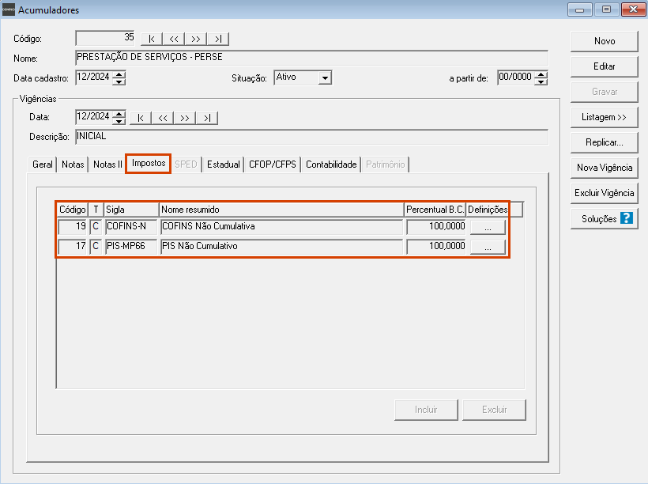
Task: Go to previous record beside Código field
Action: pos(174,39)
